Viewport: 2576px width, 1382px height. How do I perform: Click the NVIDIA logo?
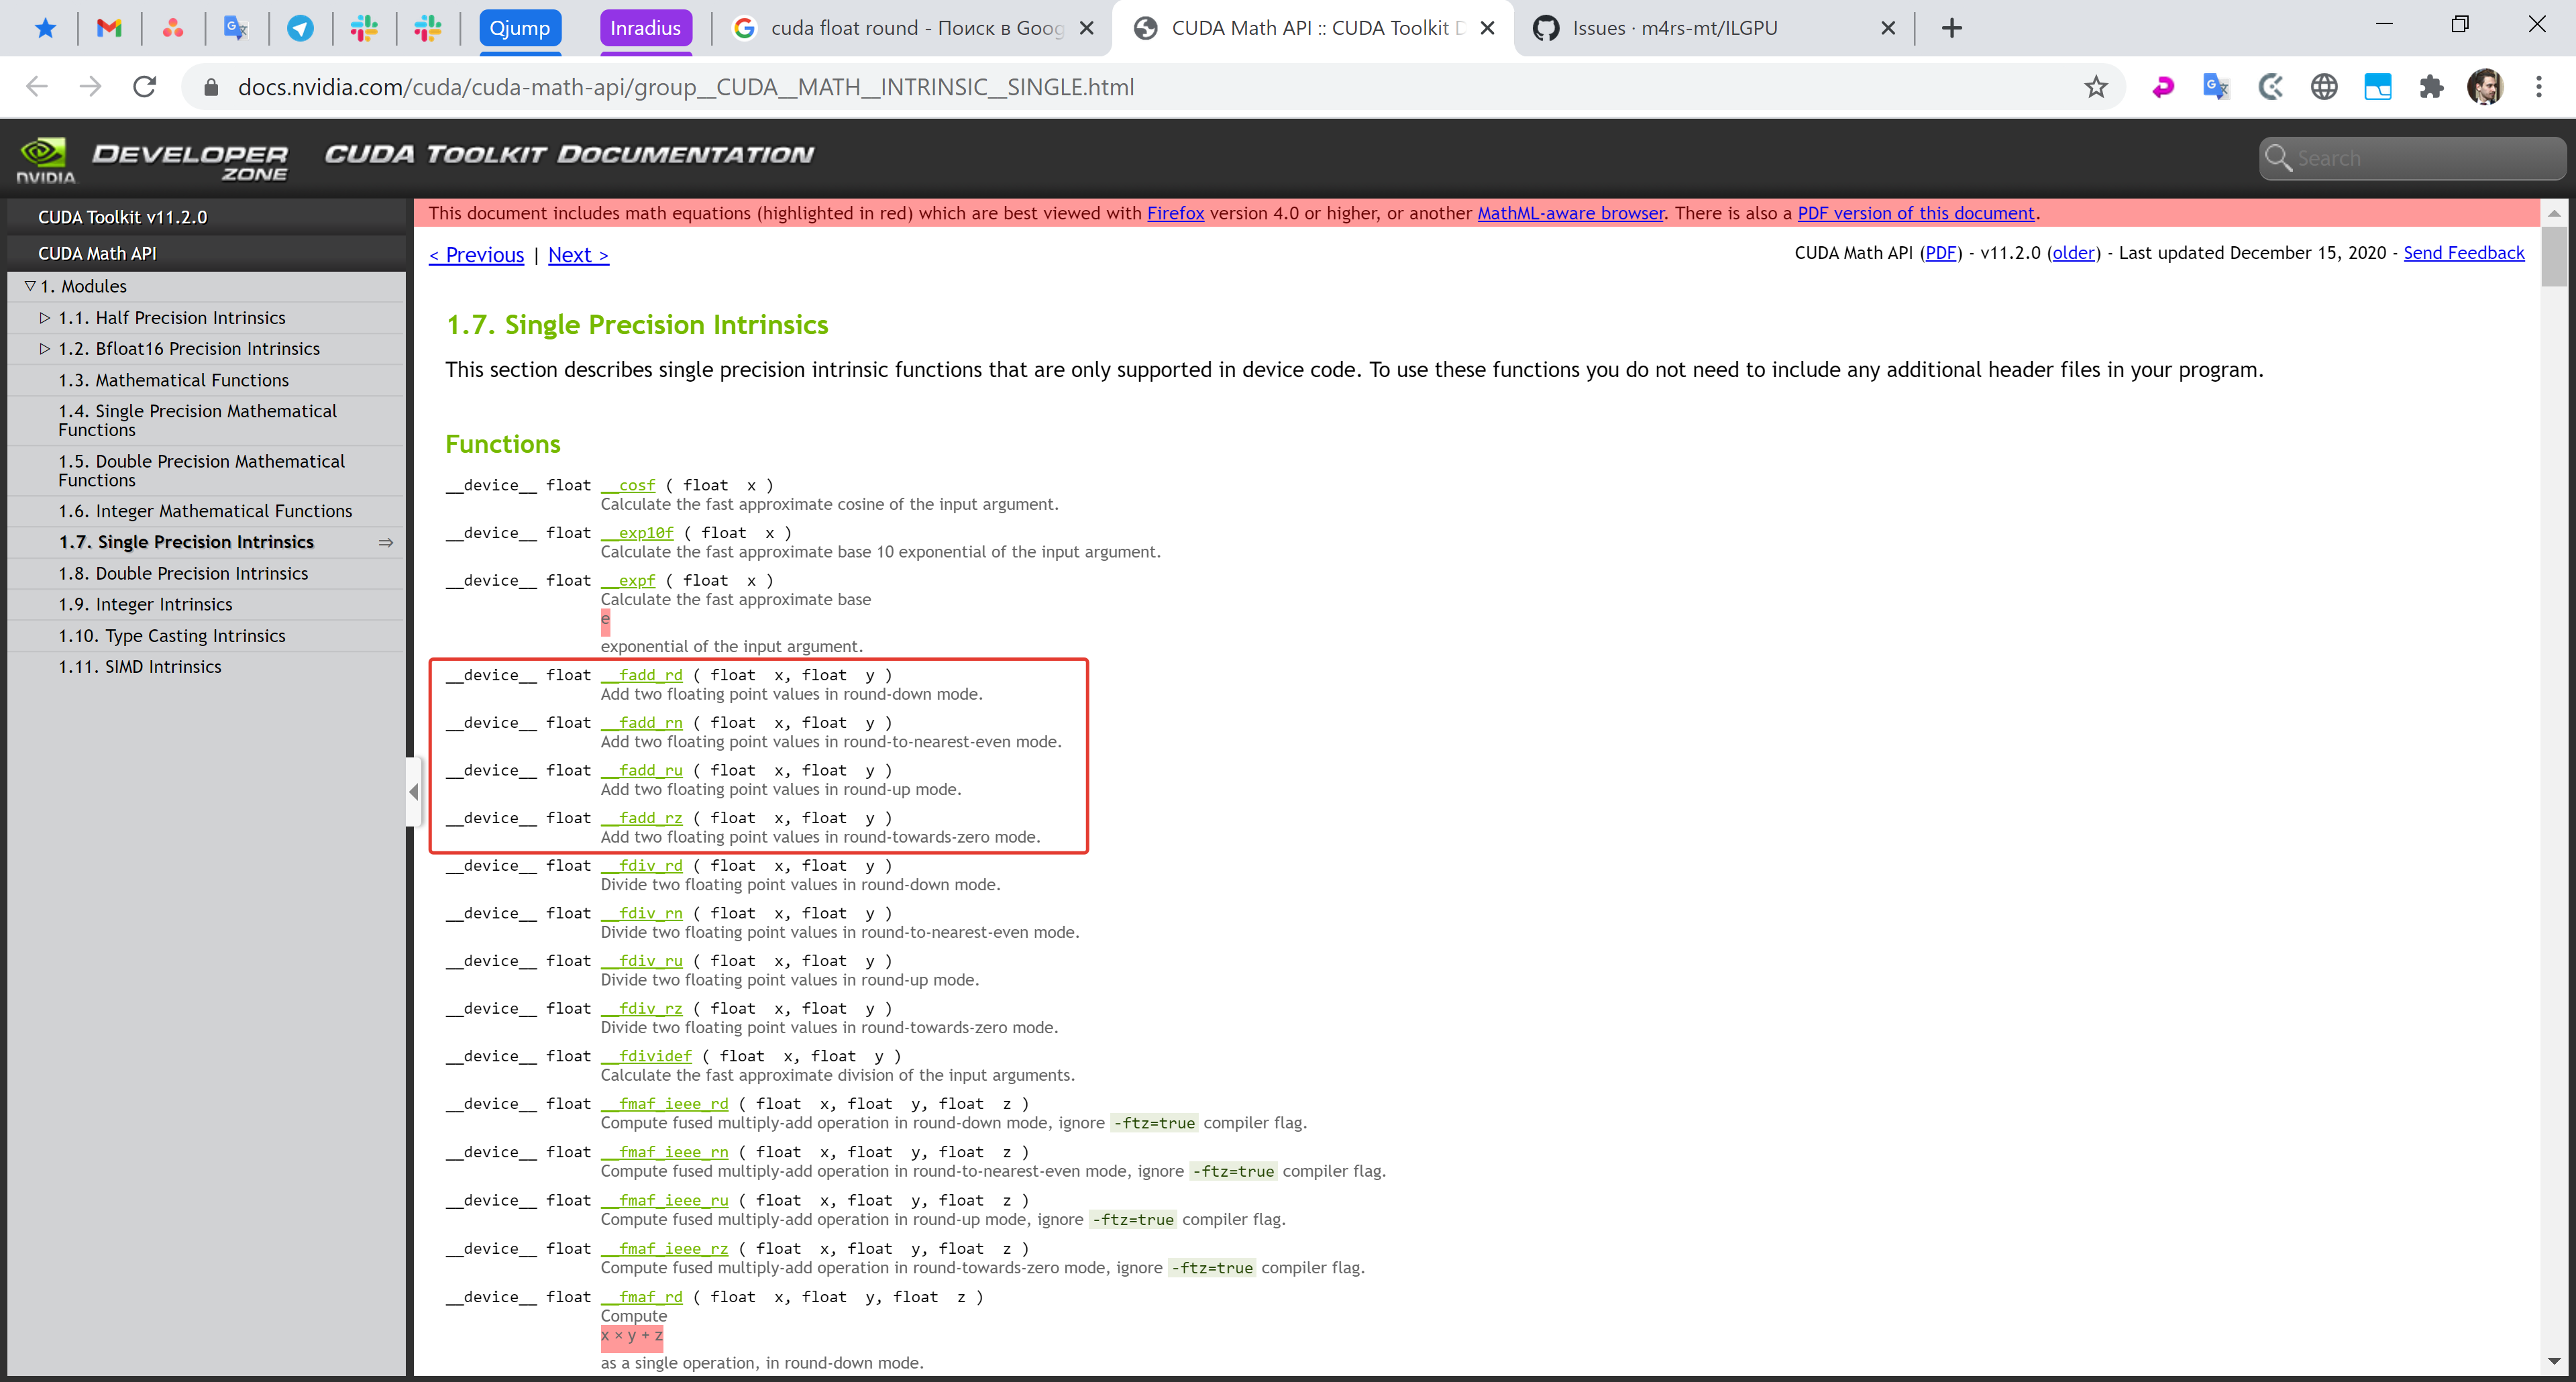click(45, 159)
